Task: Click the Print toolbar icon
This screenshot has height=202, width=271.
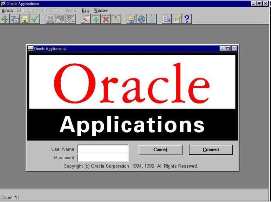Action: 50,19
